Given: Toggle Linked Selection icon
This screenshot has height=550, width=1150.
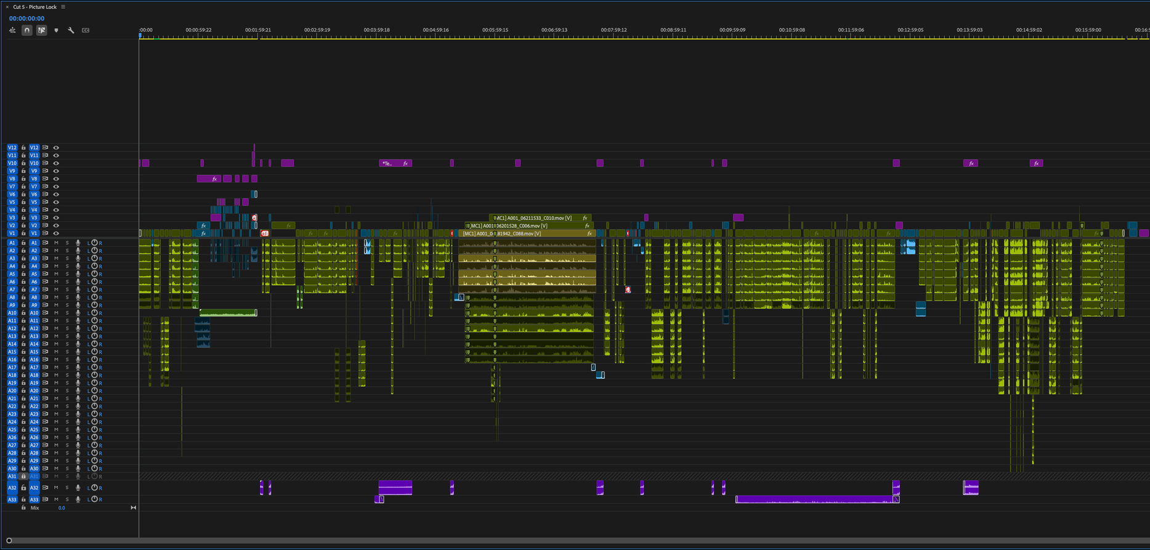Looking at the screenshot, I should [41, 30].
